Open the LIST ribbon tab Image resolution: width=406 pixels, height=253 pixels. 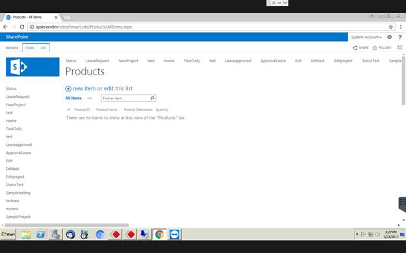click(44, 48)
